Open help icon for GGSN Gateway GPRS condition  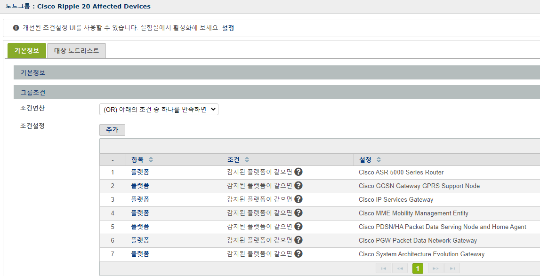pos(298,186)
